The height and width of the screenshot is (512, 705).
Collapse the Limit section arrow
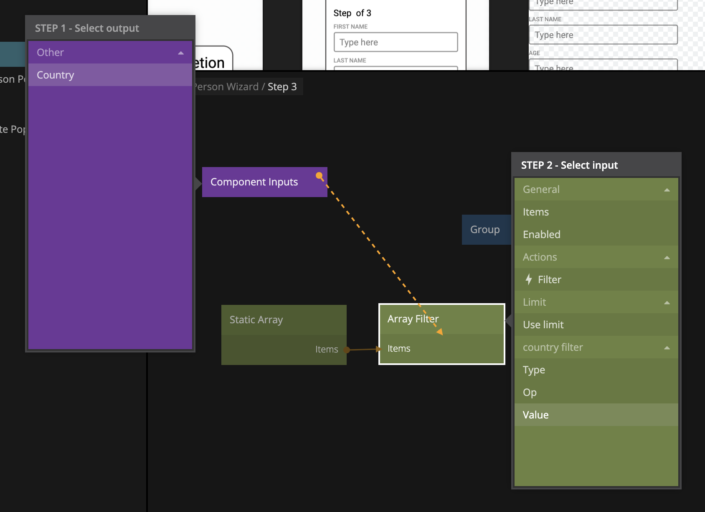667,302
